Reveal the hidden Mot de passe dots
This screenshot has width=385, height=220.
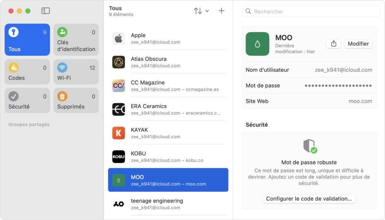[x=338, y=86]
